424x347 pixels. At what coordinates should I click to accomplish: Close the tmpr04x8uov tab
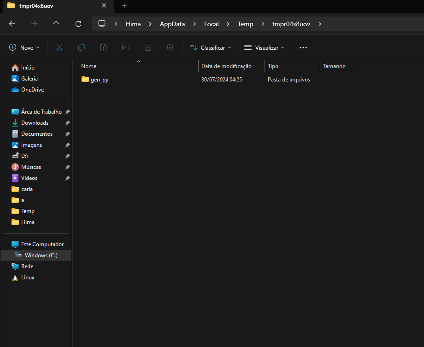click(x=104, y=6)
